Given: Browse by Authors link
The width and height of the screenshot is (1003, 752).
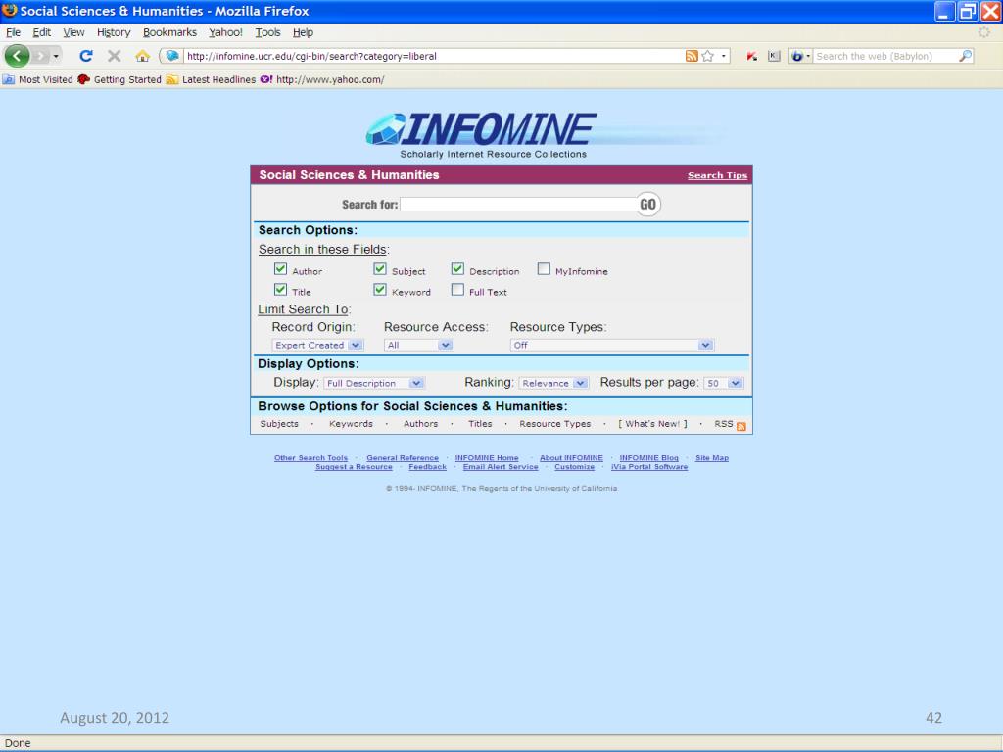Looking at the screenshot, I should [x=420, y=424].
